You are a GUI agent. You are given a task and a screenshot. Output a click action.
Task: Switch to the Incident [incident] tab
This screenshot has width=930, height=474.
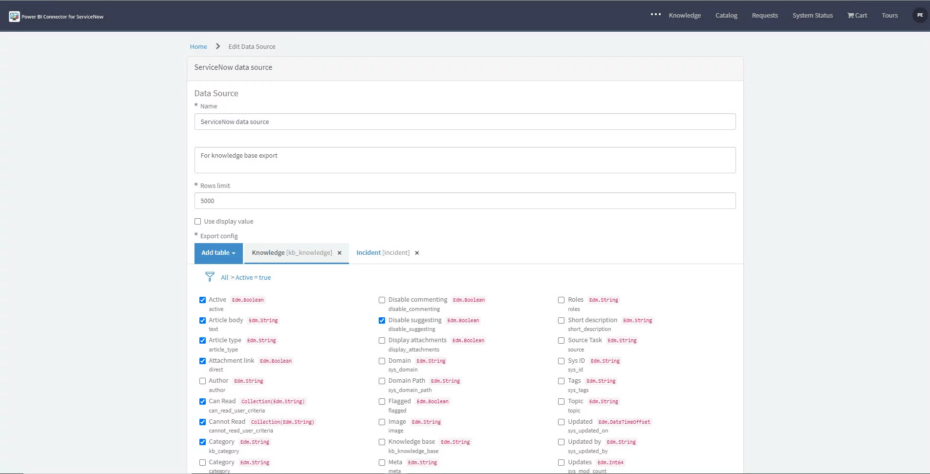pyautogui.click(x=383, y=253)
